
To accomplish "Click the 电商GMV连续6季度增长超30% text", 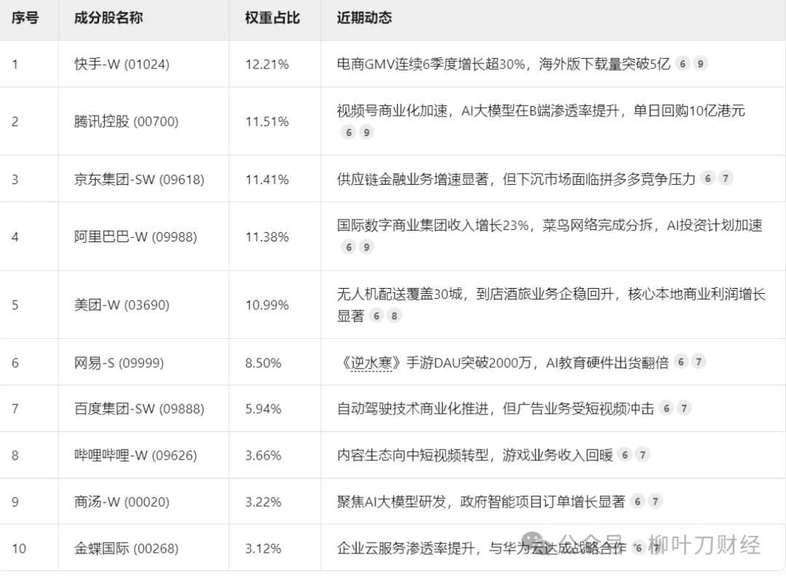I will [x=431, y=64].
